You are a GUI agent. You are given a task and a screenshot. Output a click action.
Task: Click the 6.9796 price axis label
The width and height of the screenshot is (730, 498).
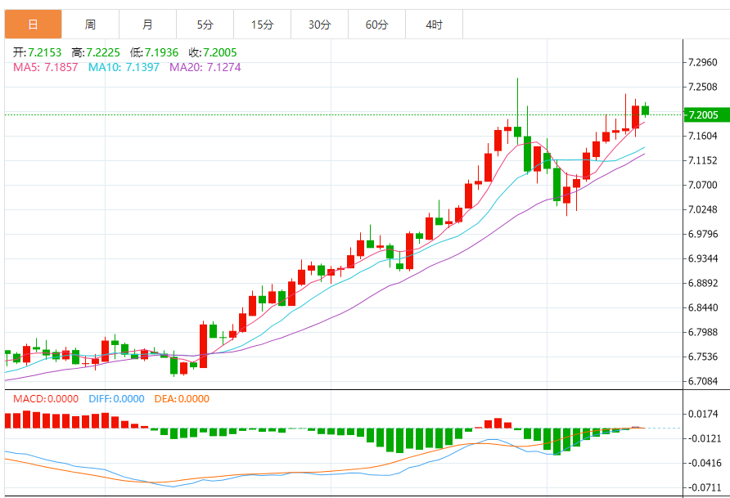point(702,234)
